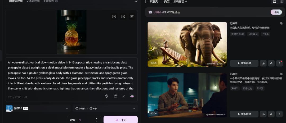
Task: Click the 海螺01 tag on bar scene video
Action: click(x=235, y=88)
